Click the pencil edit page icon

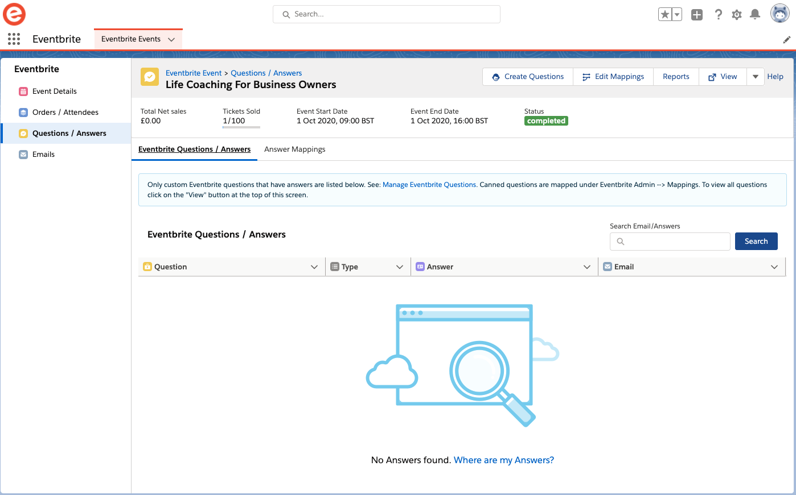pos(787,39)
